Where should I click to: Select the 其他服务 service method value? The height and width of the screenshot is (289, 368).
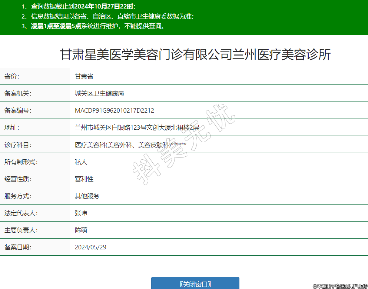pos(87,196)
